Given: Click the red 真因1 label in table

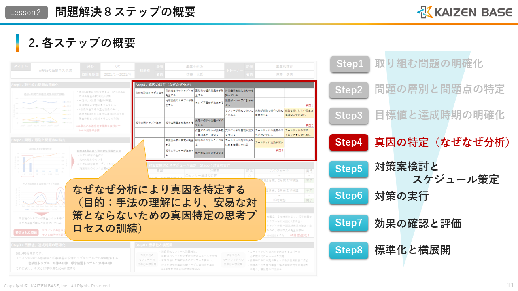Looking at the screenshot, I should tap(310, 105).
